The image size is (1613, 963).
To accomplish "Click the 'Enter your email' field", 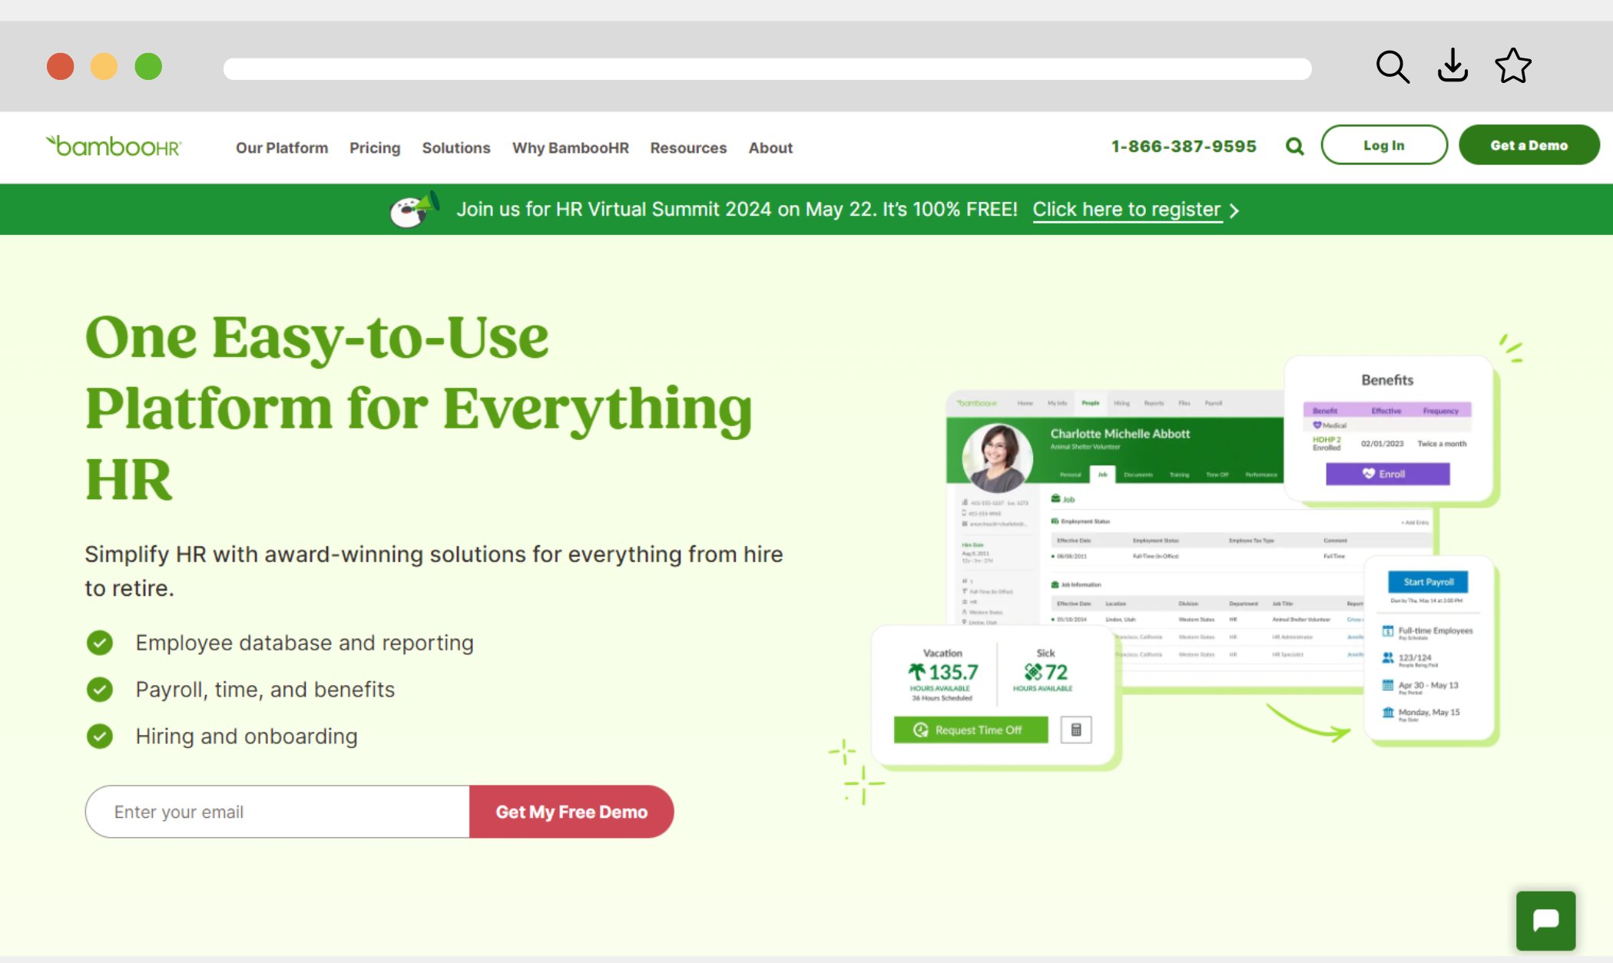I will pyautogui.click(x=277, y=812).
